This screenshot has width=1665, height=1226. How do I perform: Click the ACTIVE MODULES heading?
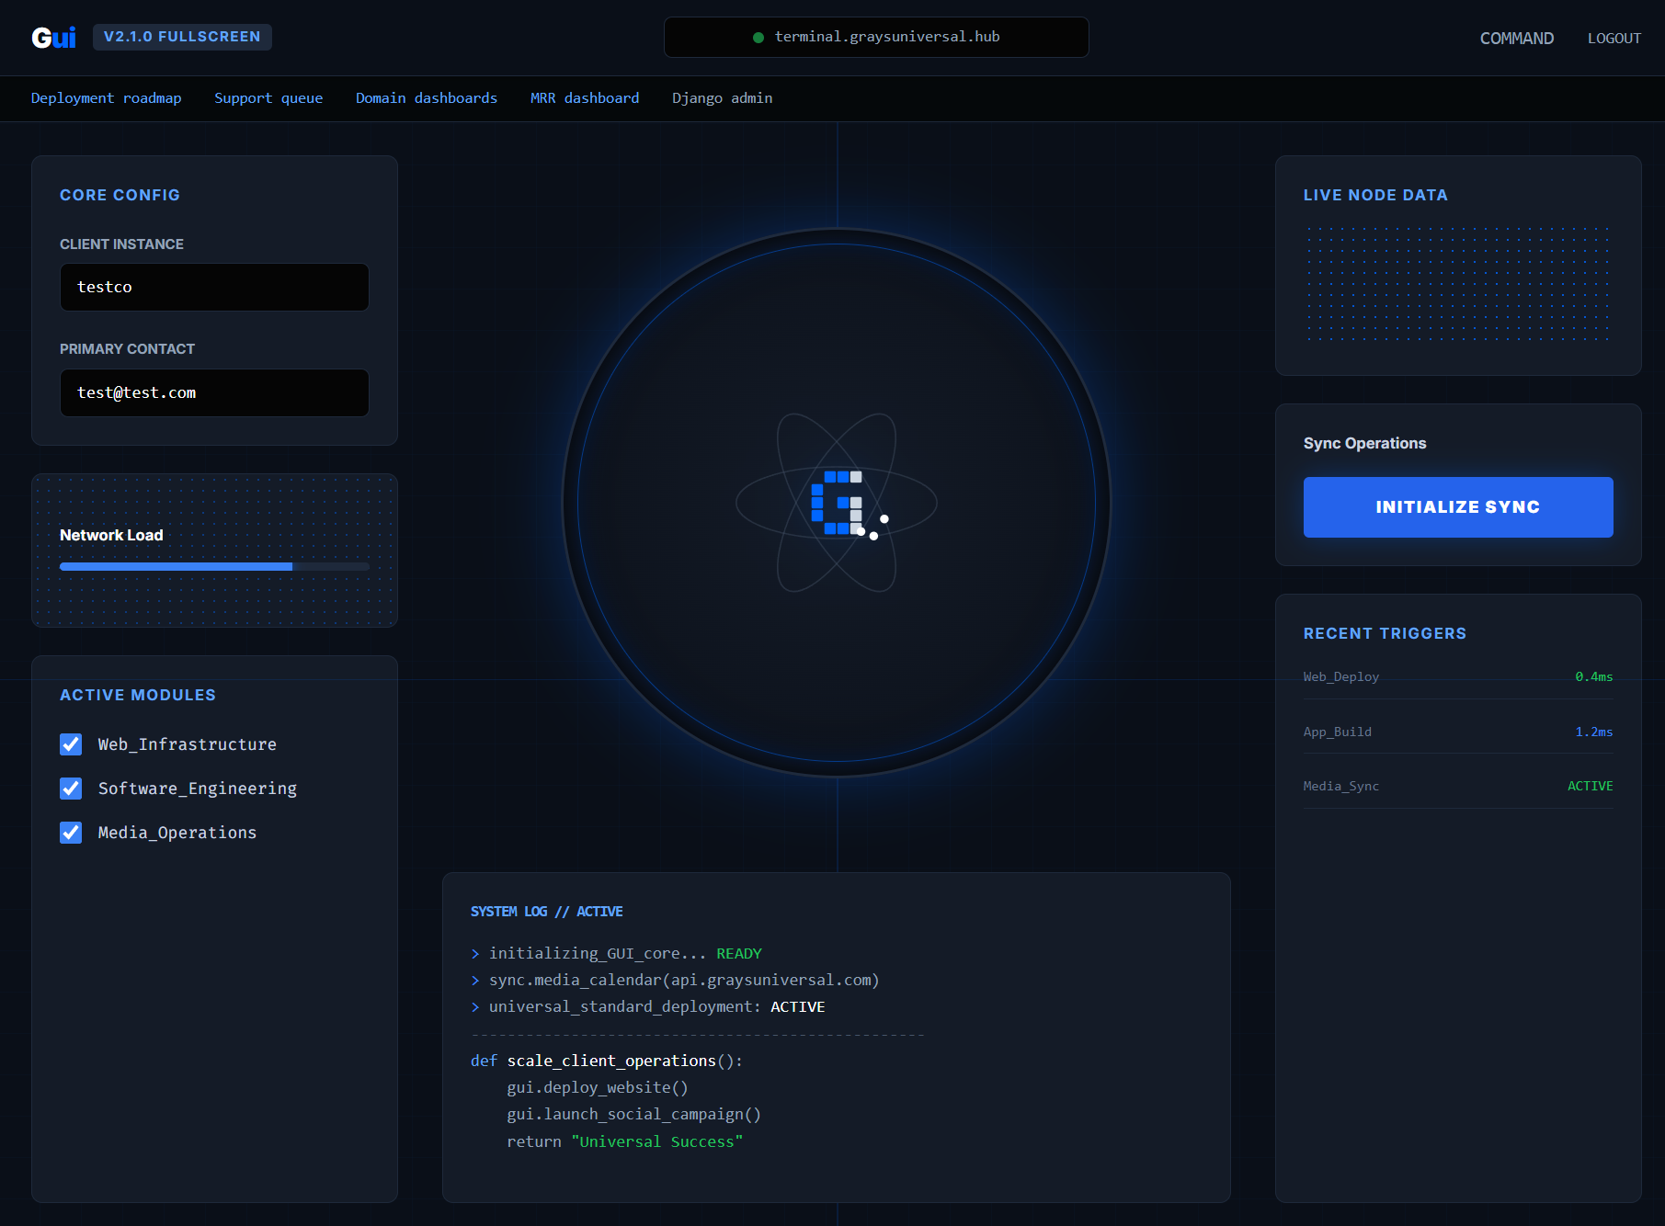(x=138, y=696)
